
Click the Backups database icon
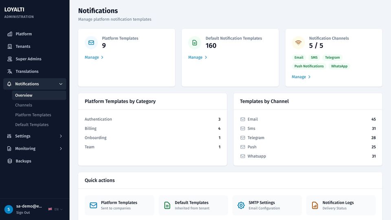[x=10, y=161]
